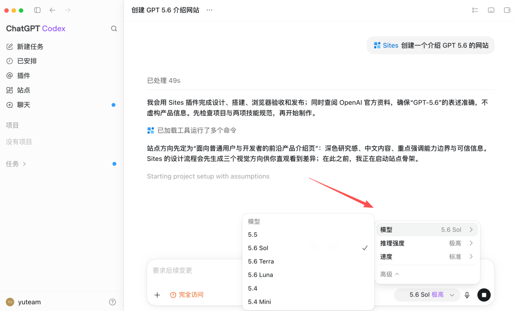Click the 插件 at-sign icon

click(10, 75)
